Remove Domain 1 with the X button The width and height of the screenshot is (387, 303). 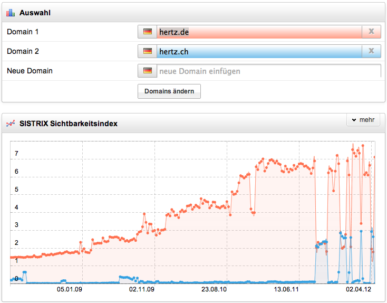371,32
